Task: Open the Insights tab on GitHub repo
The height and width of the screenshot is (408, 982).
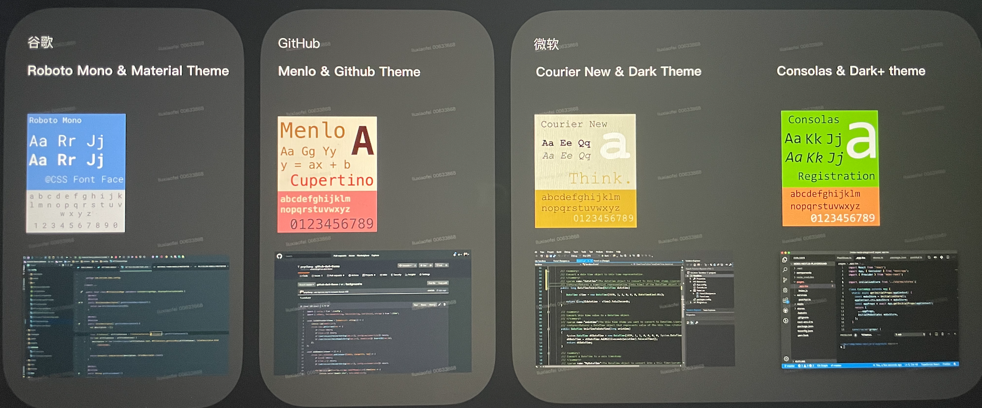Action: point(410,275)
